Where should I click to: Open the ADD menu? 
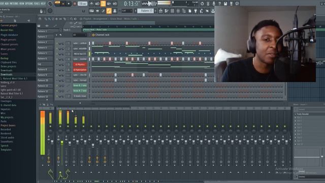click(x=7, y=4)
